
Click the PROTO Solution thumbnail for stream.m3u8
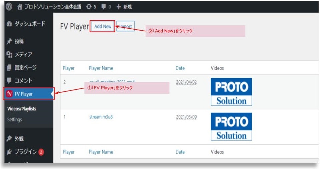[x=231, y=127]
